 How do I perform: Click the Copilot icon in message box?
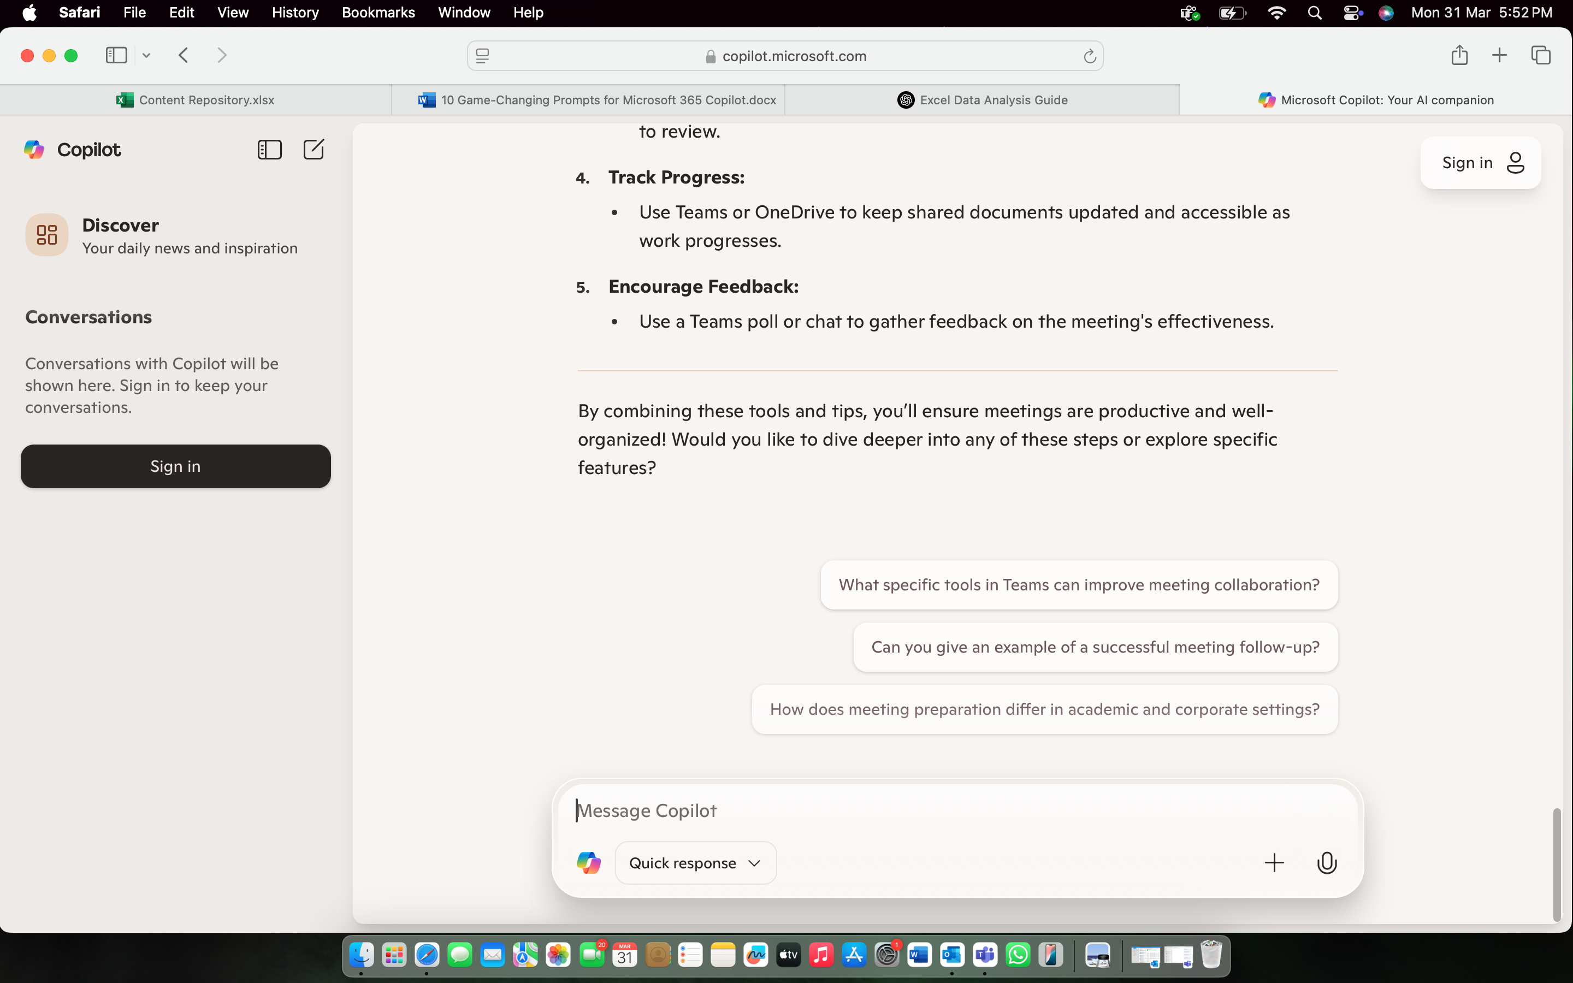(x=588, y=863)
